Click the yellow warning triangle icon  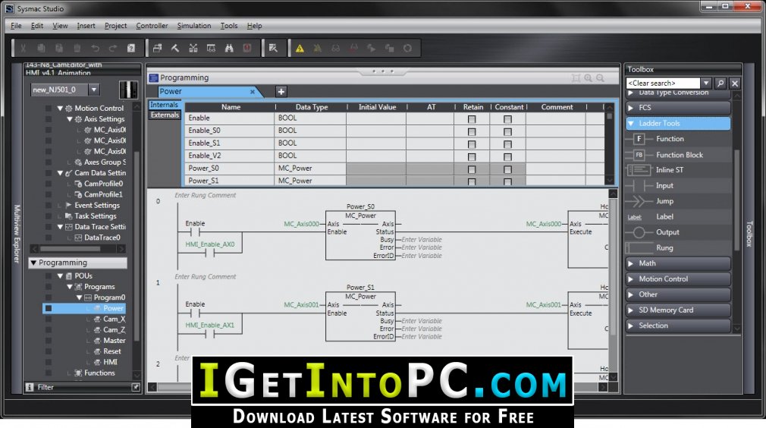coord(300,48)
